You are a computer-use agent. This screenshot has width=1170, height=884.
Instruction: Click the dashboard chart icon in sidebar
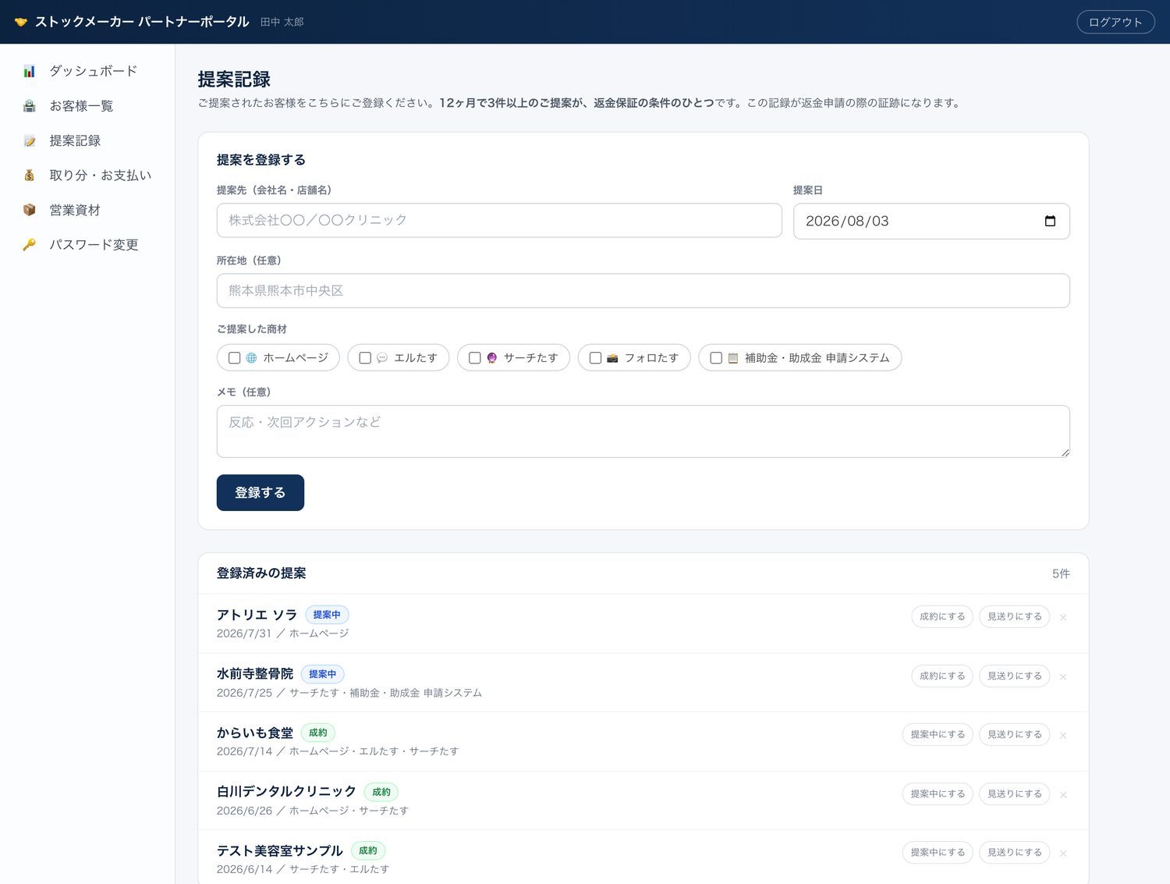[30, 71]
